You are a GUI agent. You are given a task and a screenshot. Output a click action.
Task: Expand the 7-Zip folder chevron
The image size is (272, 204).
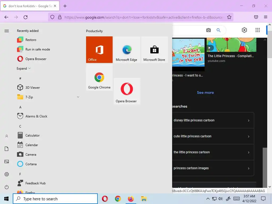tap(78, 97)
